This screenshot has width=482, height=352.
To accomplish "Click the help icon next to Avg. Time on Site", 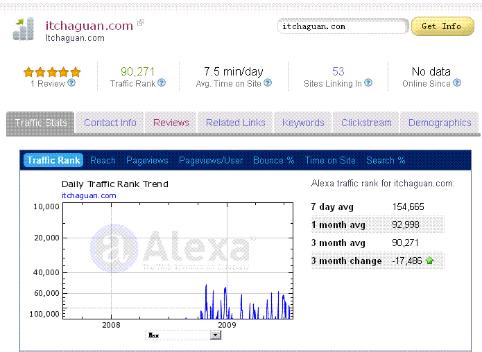I will click(268, 83).
